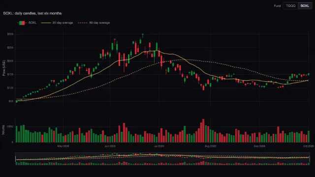The image size is (315, 177).
Task: Click the highest candle at the $300 peak
Action: (143, 36)
